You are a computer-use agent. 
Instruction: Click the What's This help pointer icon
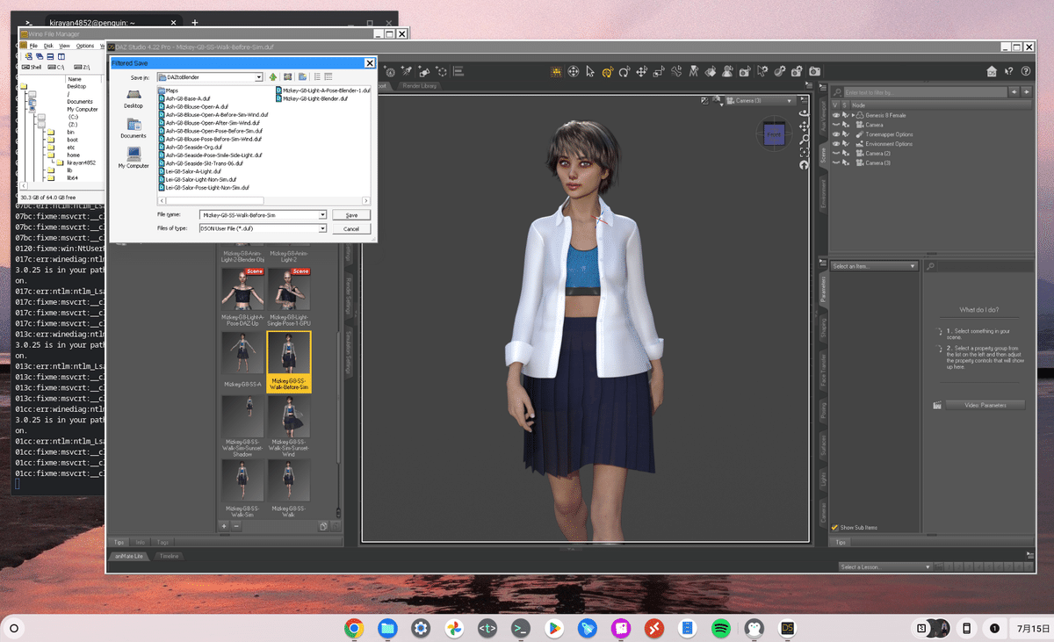pos(1008,71)
